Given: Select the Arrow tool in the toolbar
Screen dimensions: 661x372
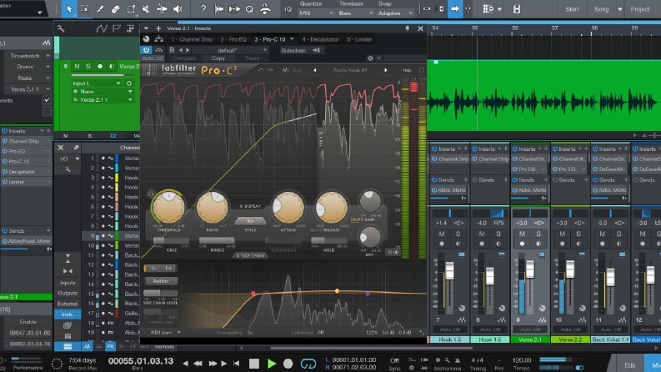Looking at the screenshot, I should 69,9.
